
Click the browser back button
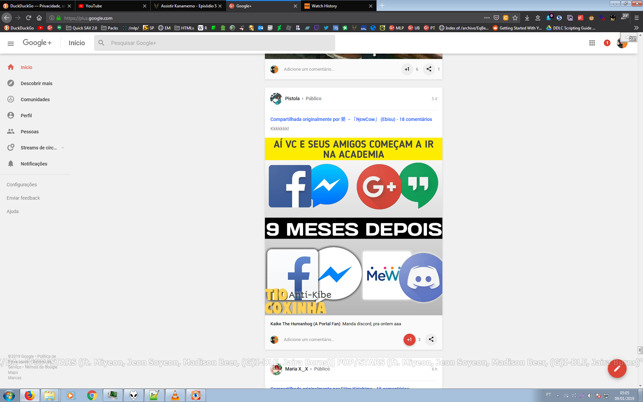7,18
